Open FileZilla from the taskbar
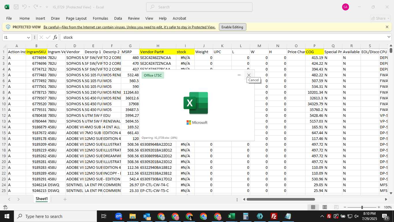 tap(274, 216)
